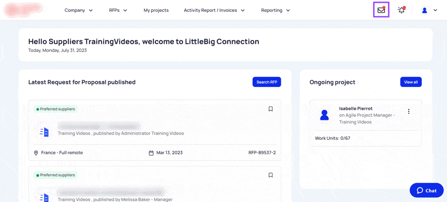Screen dimensions: 447x202
Task: Open the notifications bell icon
Action: click(401, 10)
